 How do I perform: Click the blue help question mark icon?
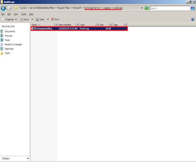(193, 19)
